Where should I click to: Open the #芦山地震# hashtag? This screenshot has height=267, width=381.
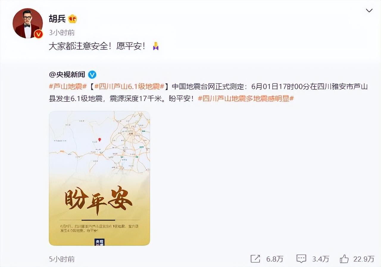(68, 87)
